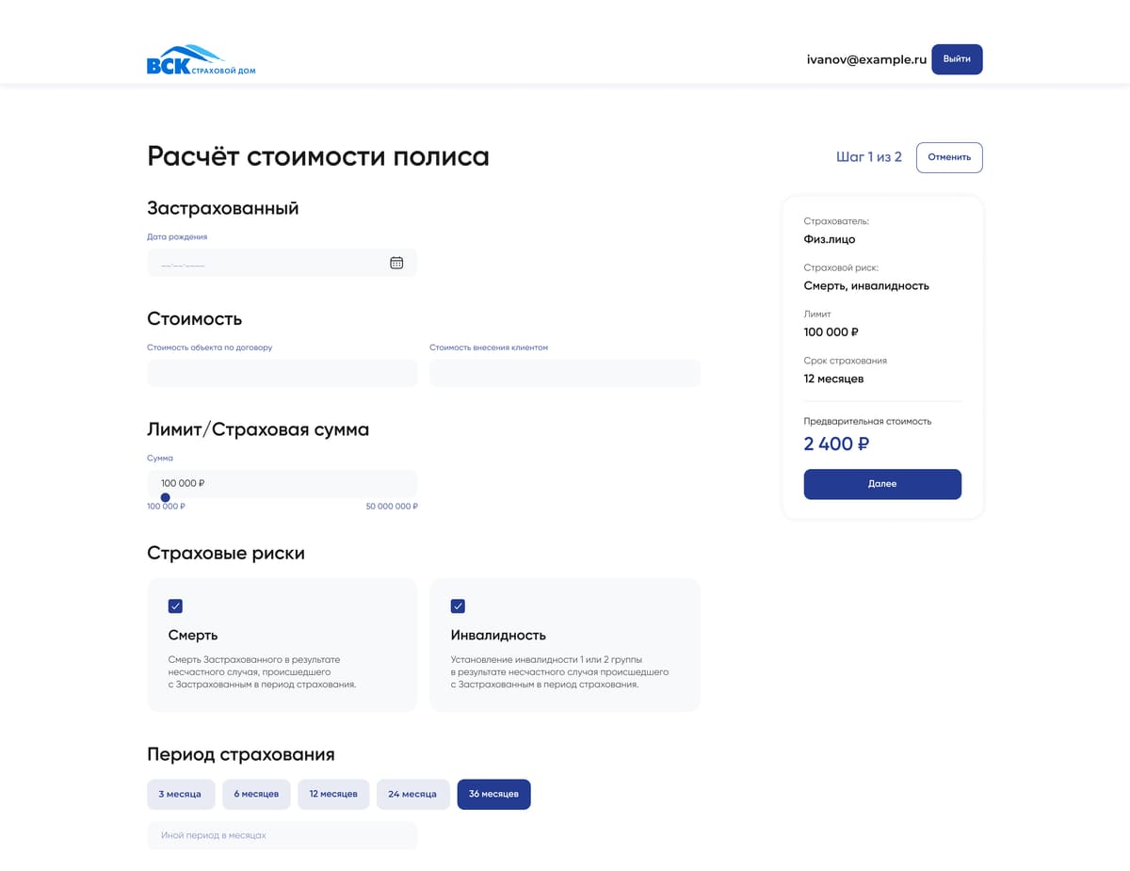The height and width of the screenshot is (871, 1130).
Task: Click the 100 000 ₽ minimum label under slider
Action: (x=166, y=507)
